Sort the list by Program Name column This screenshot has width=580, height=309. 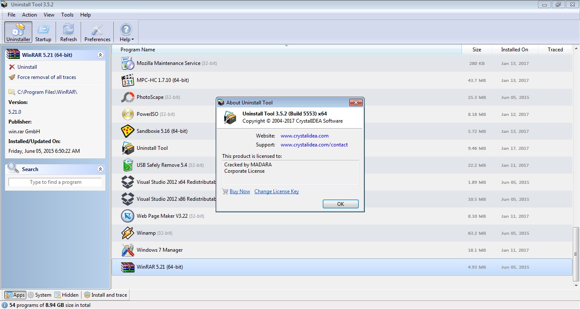(x=287, y=50)
